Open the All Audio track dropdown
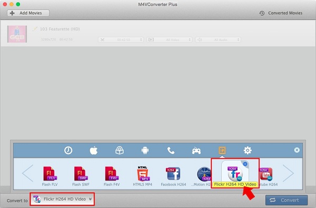 [218, 39]
